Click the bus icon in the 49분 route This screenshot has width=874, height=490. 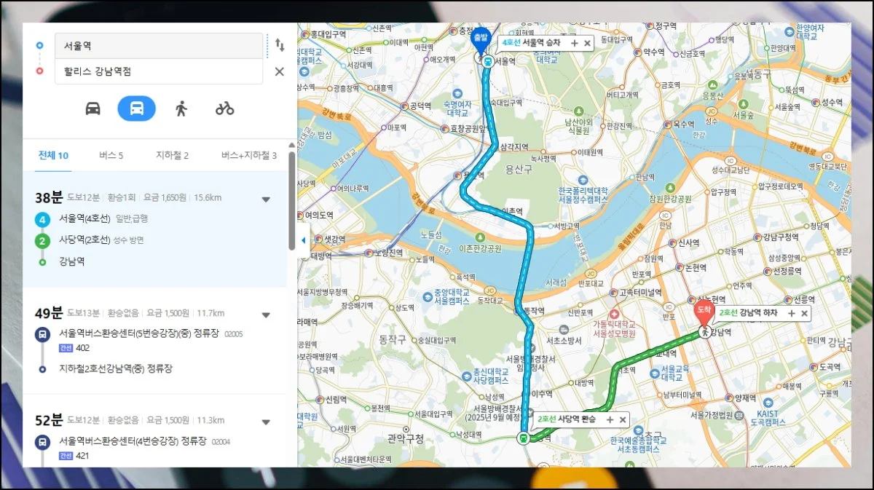[x=42, y=335]
